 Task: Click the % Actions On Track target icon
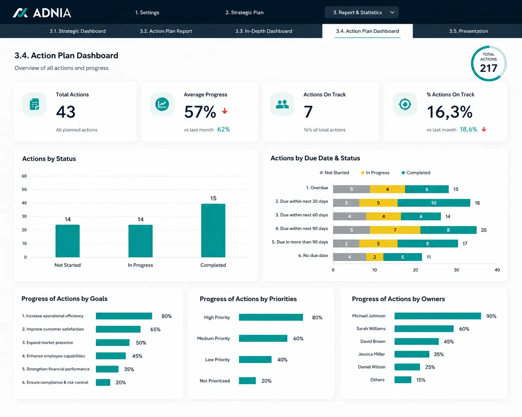coord(405,104)
